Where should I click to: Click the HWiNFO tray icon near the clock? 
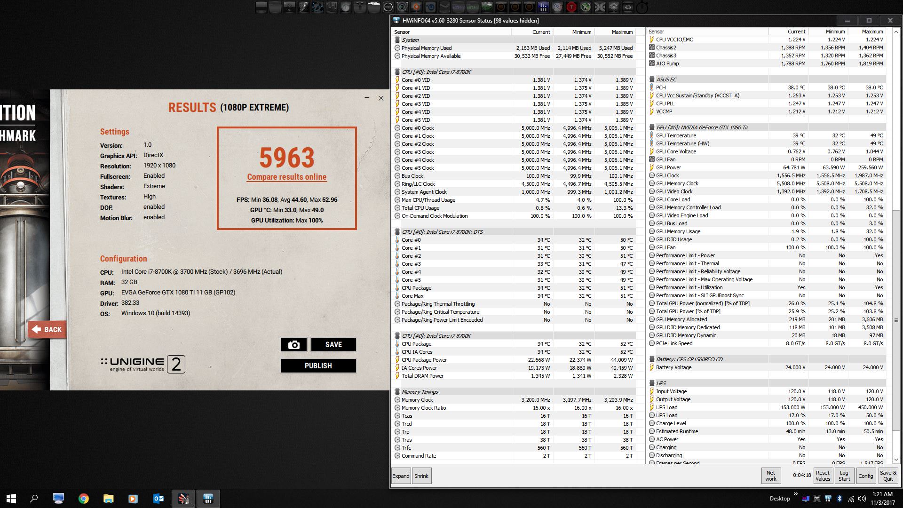coord(828,499)
